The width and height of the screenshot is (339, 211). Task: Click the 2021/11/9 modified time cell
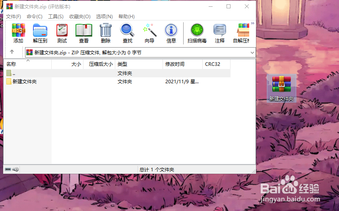click(x=182, y=82)
